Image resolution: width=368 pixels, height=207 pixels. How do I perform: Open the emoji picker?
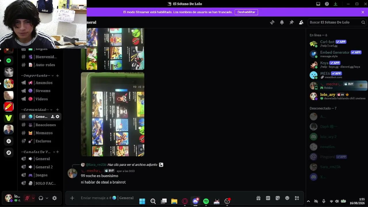pyautogui.click(x=287, y=198)
